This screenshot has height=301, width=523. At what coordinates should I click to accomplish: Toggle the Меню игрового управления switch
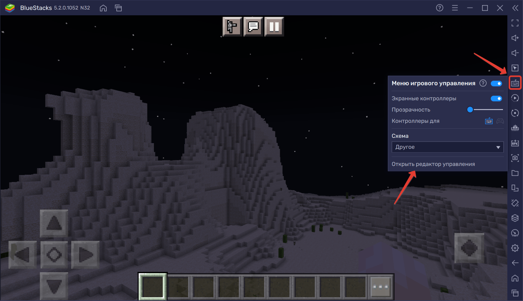496,83
